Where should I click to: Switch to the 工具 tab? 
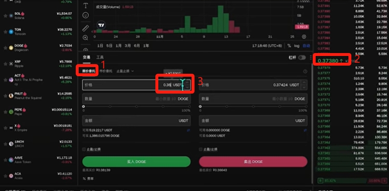pos(100,57)
